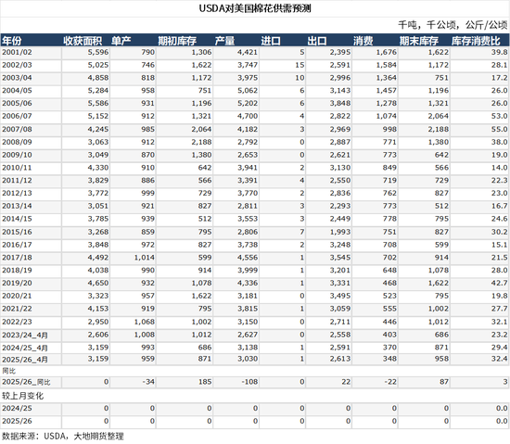Select the 期初库存 column header
The image size is (510, 444).
(x=177, y=41)
